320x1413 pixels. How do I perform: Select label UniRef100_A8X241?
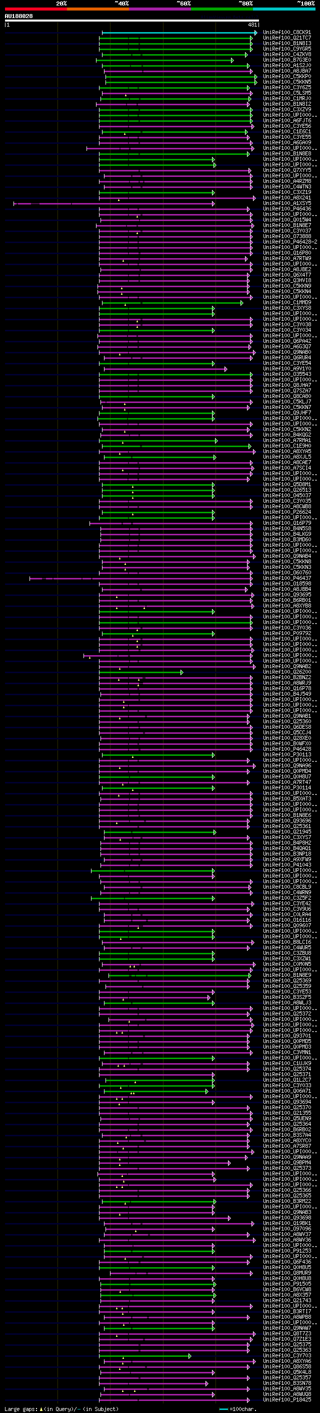pos(286,198)
